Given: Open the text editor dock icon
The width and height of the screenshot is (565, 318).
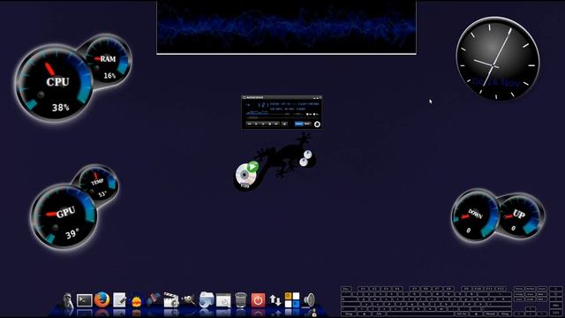Looking at the screenshot, I should click(x=119, y=300).
